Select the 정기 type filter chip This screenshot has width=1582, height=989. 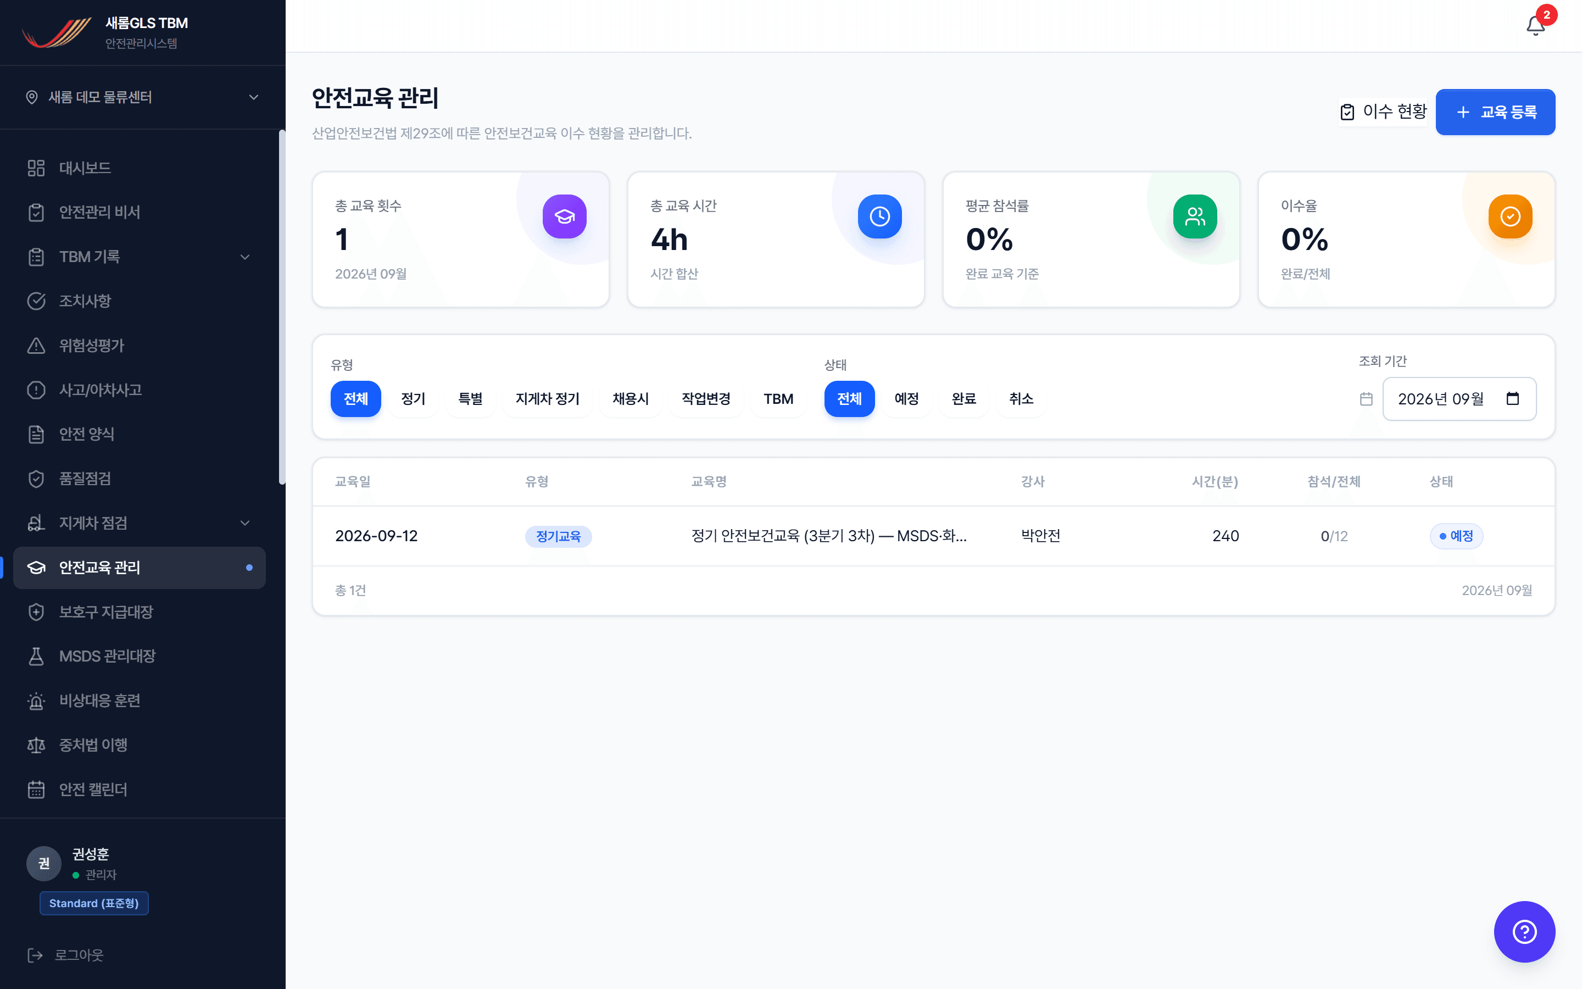coord(413,399)
